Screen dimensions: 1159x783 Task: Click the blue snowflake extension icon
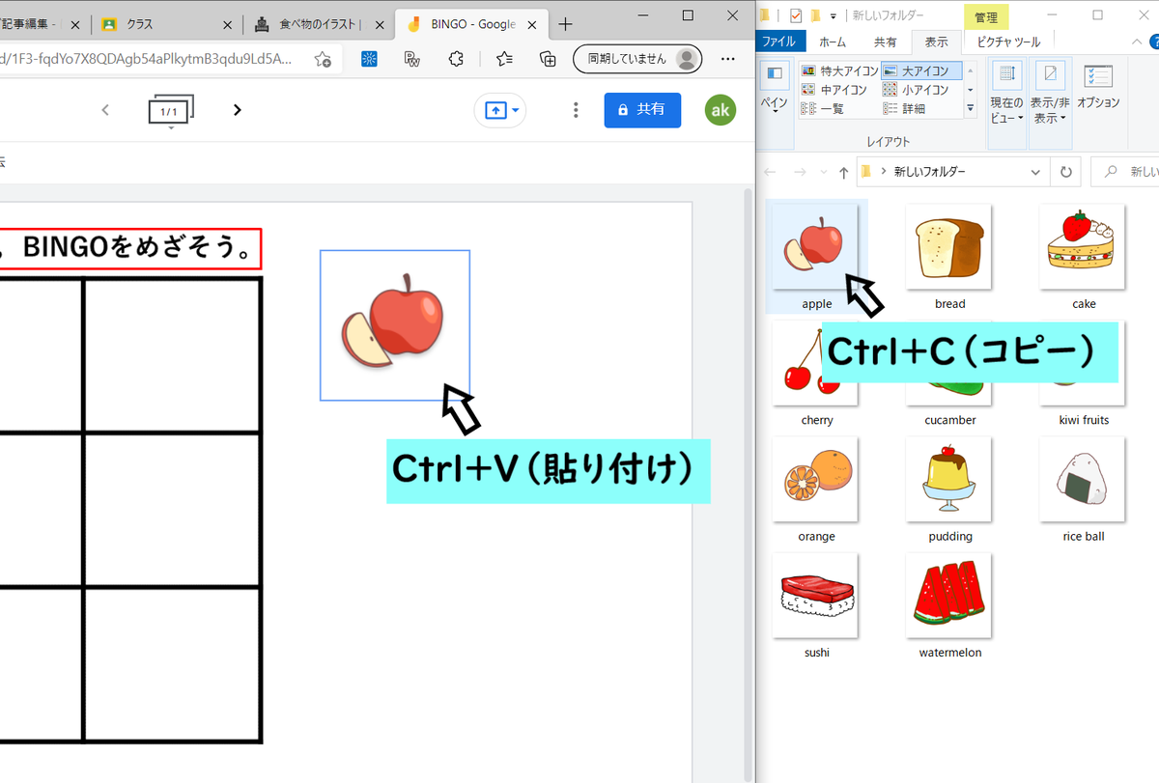click(369, 59)
